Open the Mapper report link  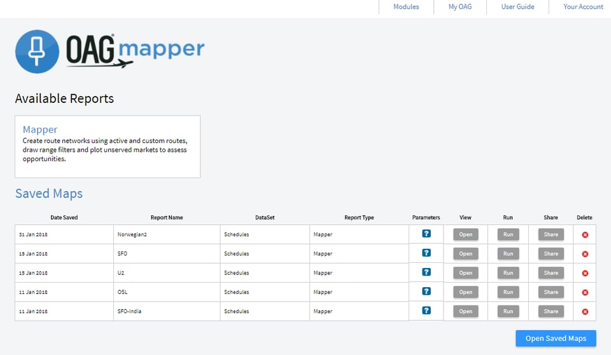click(x=39, y=130)
